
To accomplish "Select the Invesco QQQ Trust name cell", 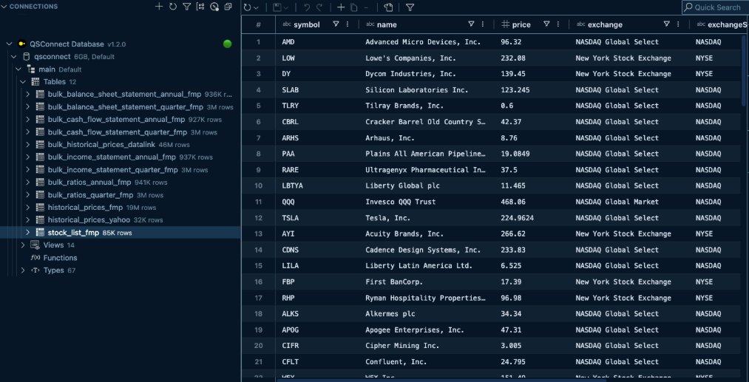I will pyautogui.click(x=426, y=202).
